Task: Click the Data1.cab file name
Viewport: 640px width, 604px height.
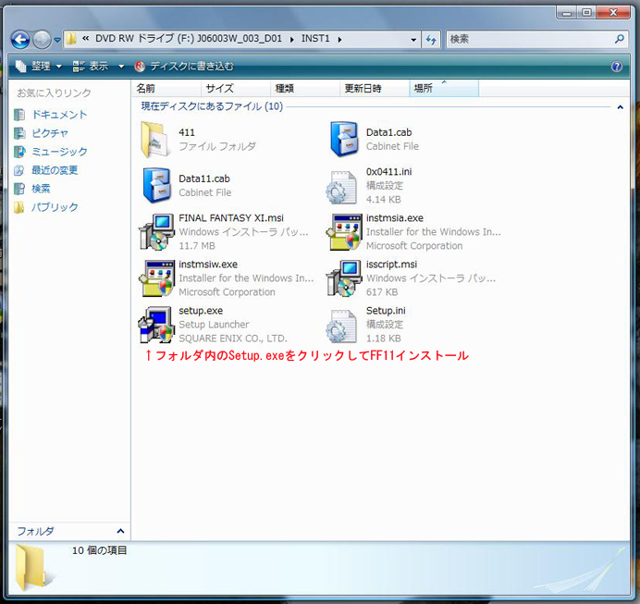Action: click(389, 132)
